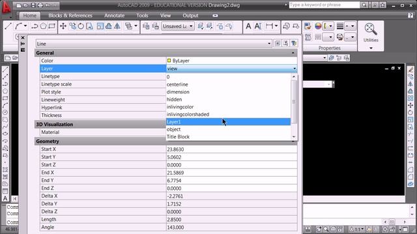Image resolution: width=417 pixels, height=234 pixels.
Task: Open the object color dropdown in ribbon
Action: click(x=328, y=26)
